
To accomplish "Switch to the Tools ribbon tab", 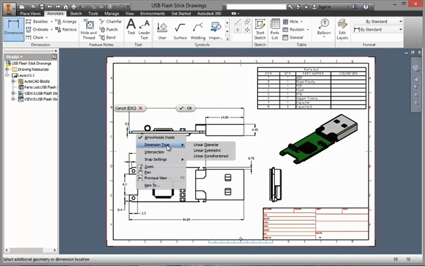I will [x=93, y=13].
